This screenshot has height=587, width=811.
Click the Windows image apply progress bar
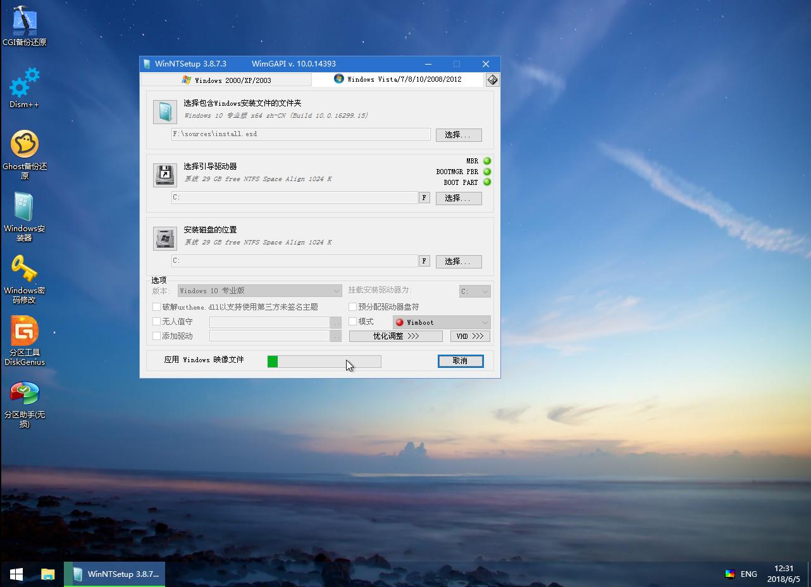coord(324,361)
